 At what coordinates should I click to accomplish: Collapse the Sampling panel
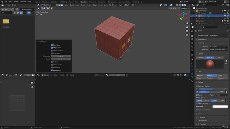(201, 43)
